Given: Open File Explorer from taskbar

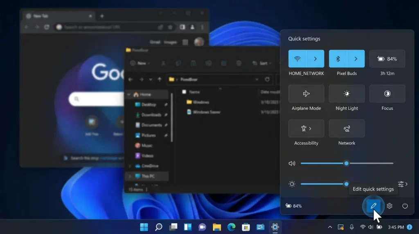Looking at the screenshot, I should 217,227.
